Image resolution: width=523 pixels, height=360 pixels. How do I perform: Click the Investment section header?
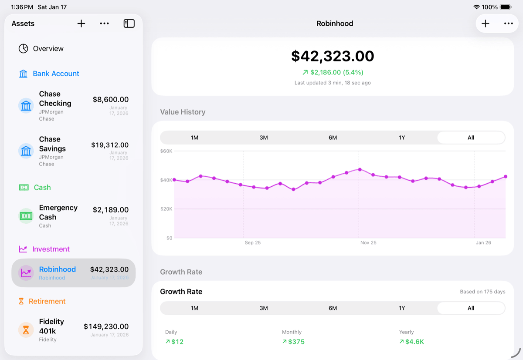51,249
